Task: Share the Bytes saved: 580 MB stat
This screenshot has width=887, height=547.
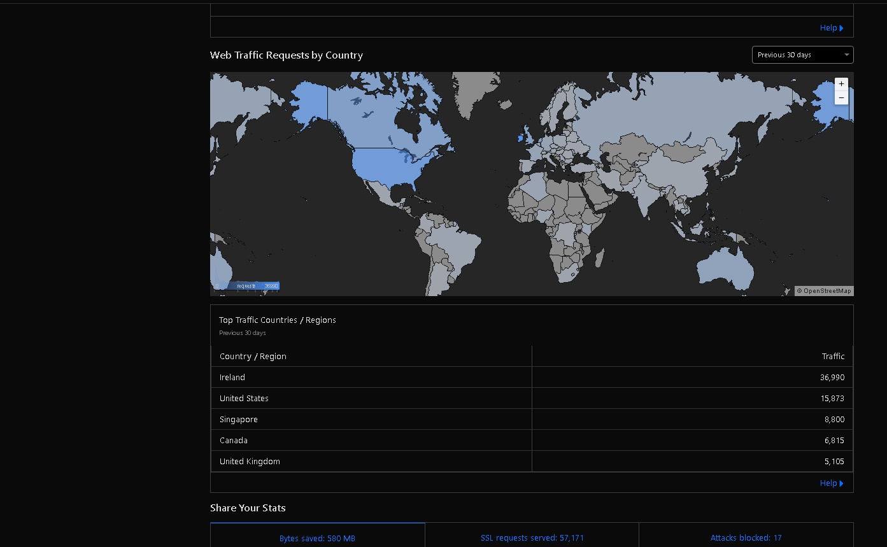Action: [317, 538]
